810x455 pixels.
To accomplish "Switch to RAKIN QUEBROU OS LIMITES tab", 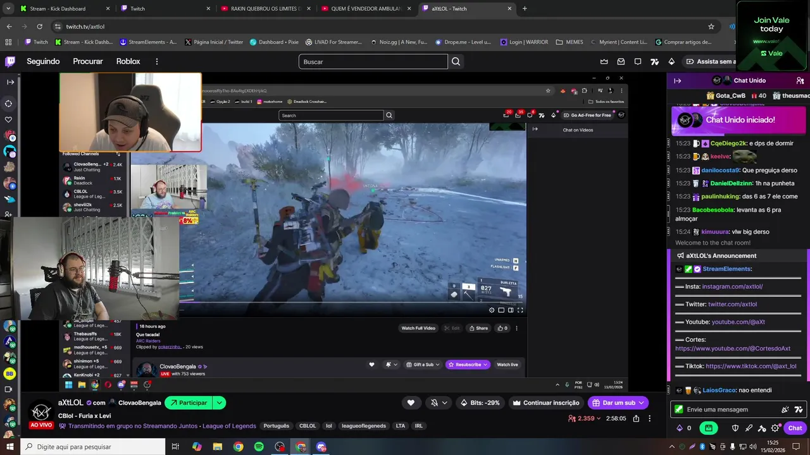I will [266, 9].
